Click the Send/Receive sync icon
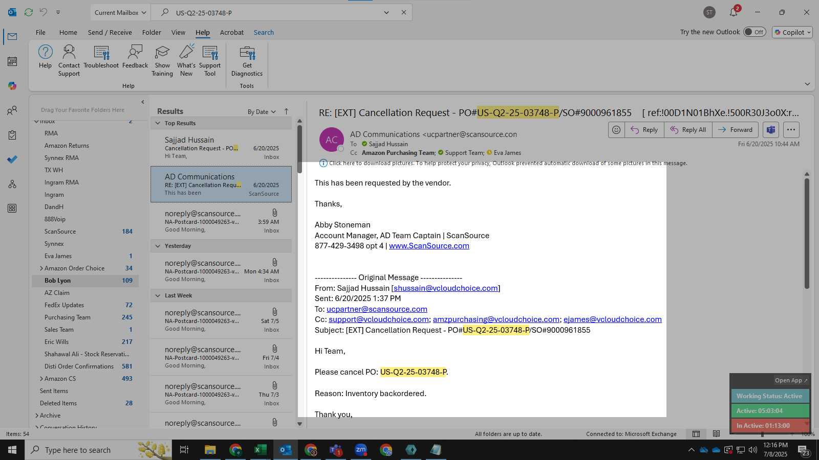 [29, 12]
